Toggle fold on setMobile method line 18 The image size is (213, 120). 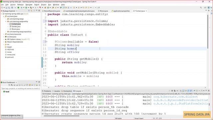(47, 73)
